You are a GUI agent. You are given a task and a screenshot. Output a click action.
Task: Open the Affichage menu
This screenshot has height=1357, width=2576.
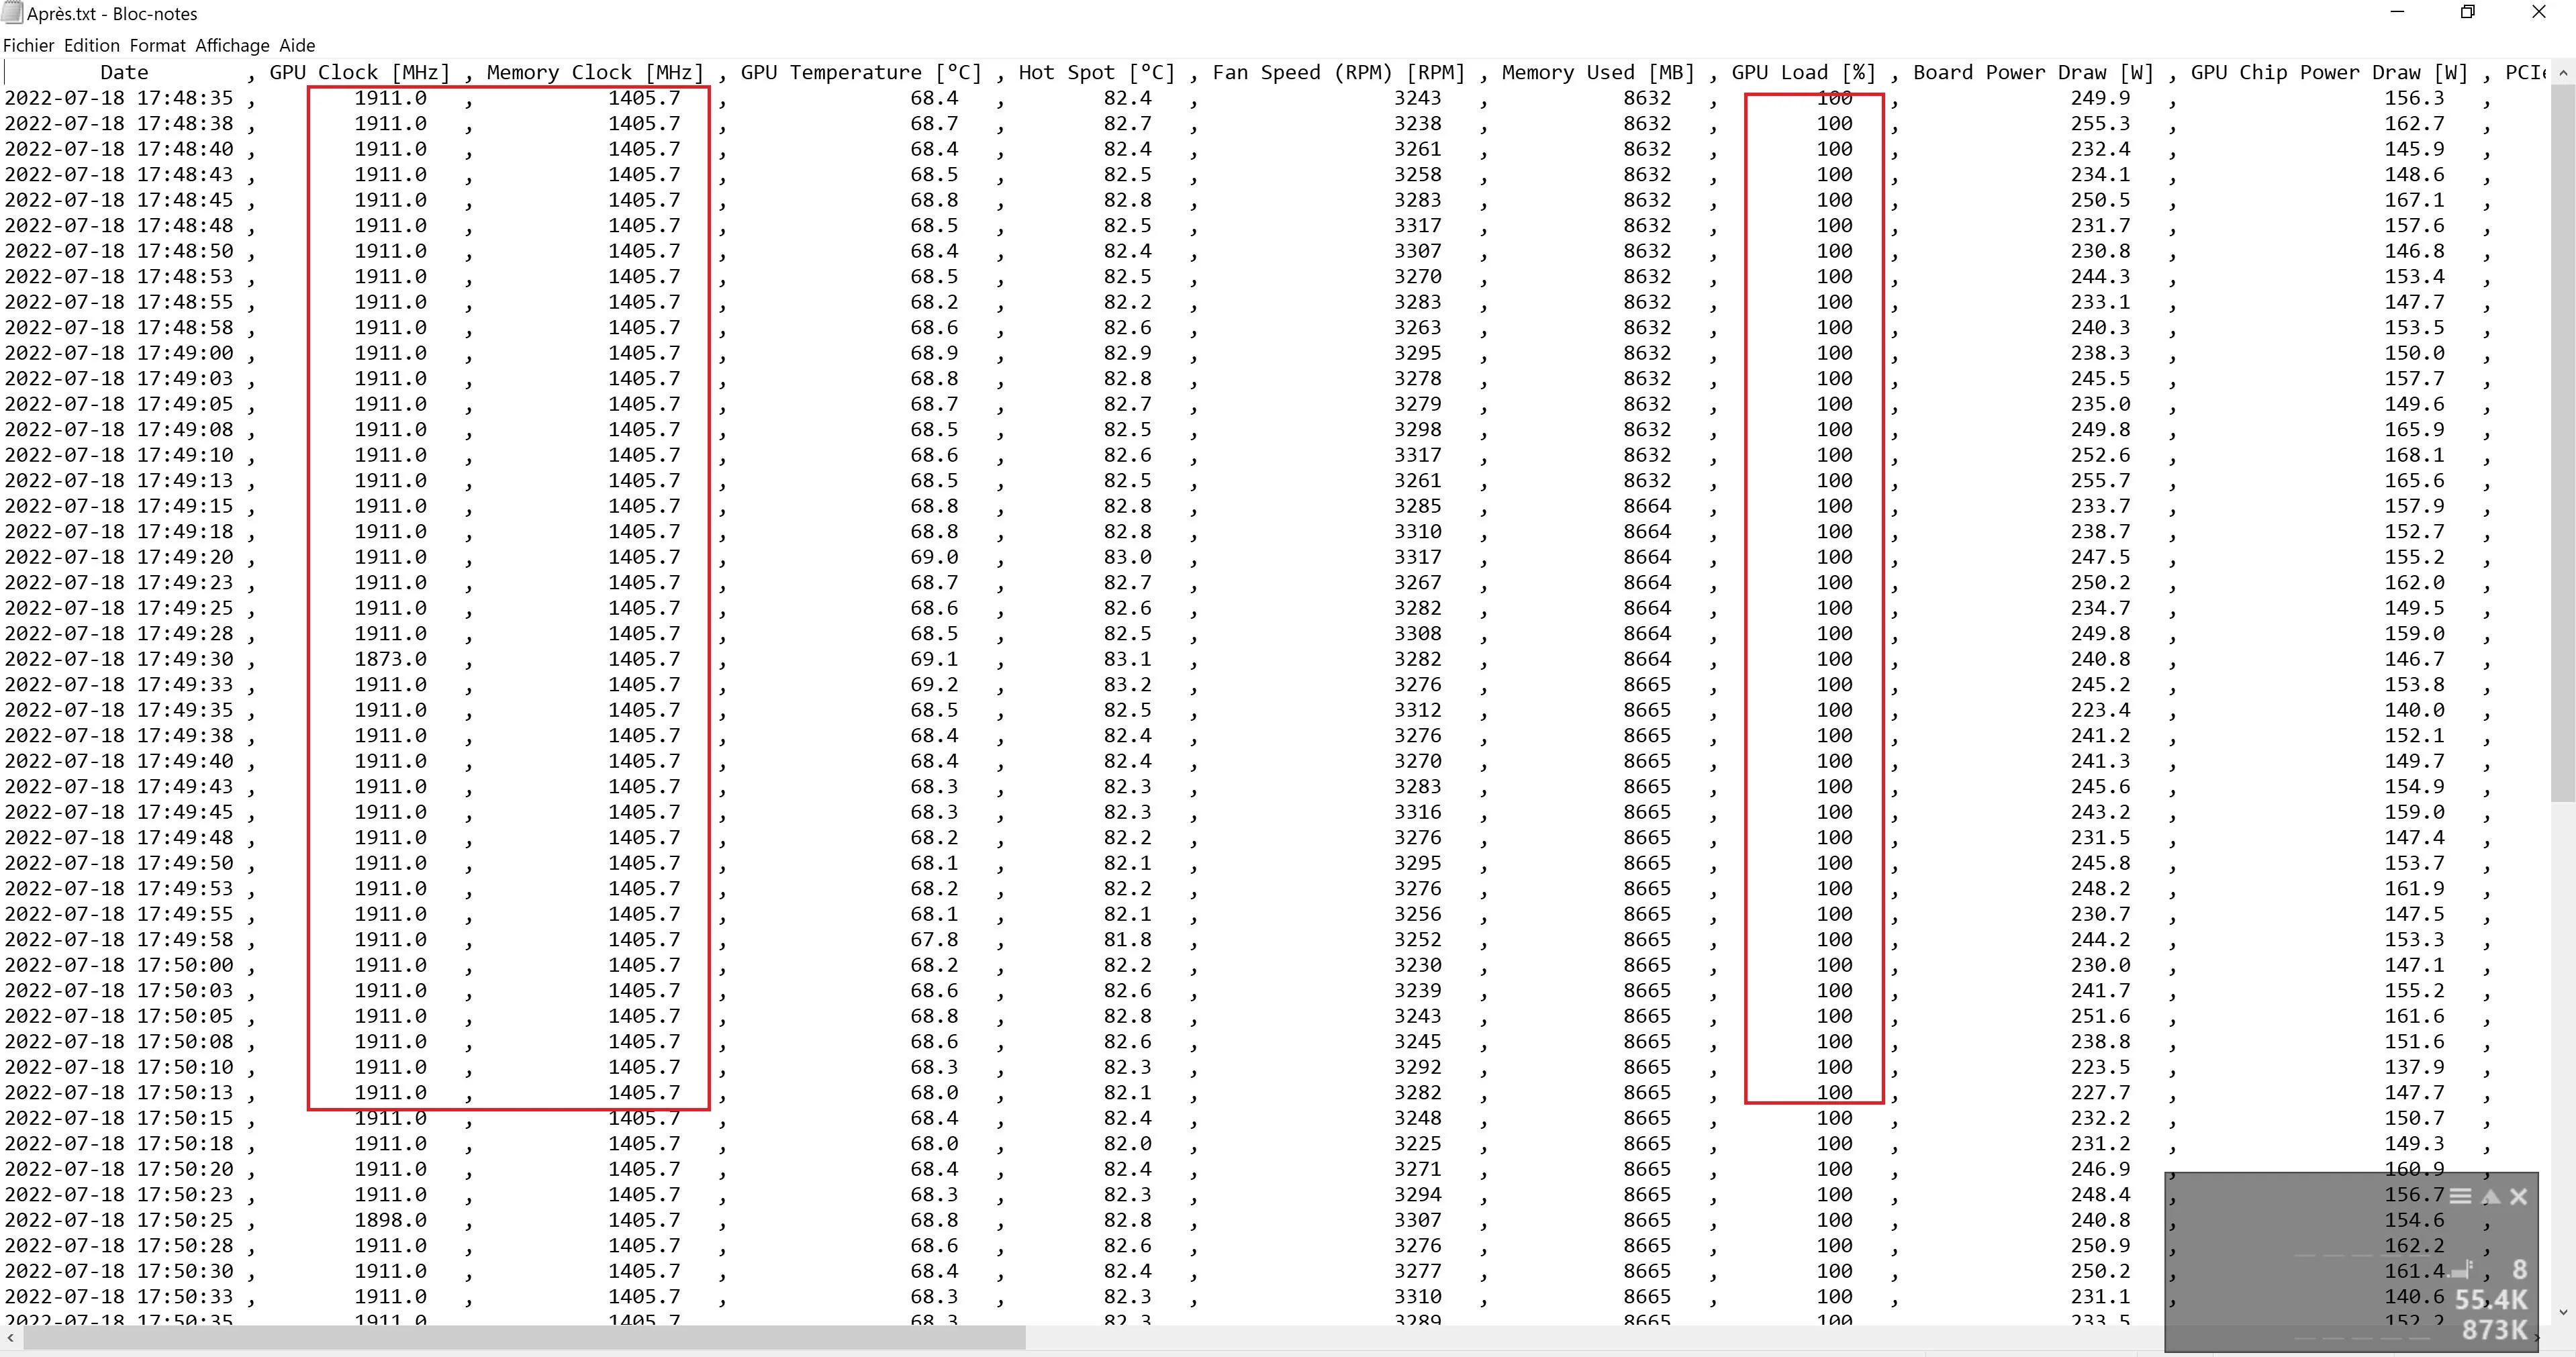[232, 45]
